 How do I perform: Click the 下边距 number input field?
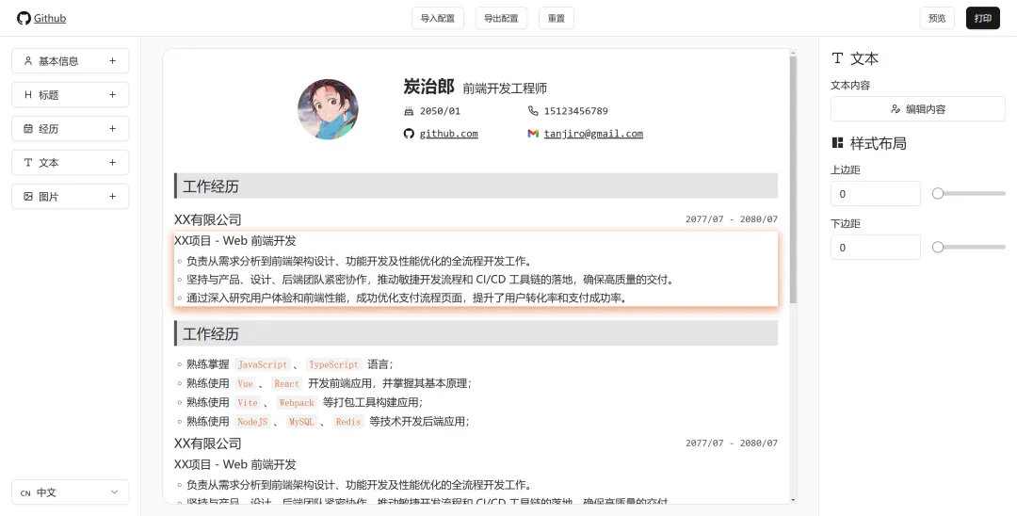(x=875, y=248)
